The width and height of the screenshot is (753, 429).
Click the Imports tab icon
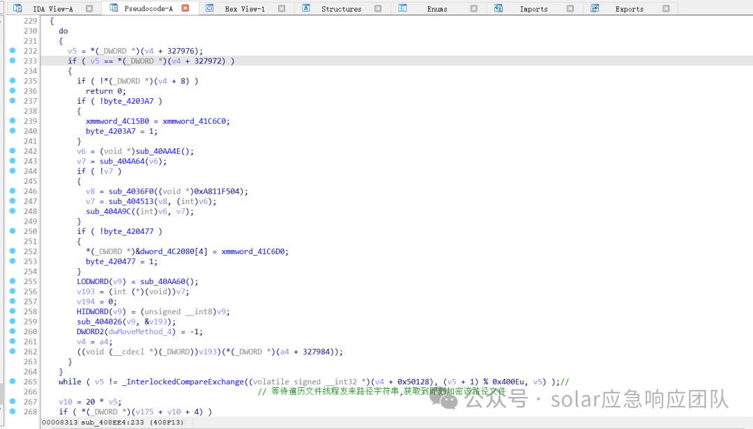click(499, 8)
